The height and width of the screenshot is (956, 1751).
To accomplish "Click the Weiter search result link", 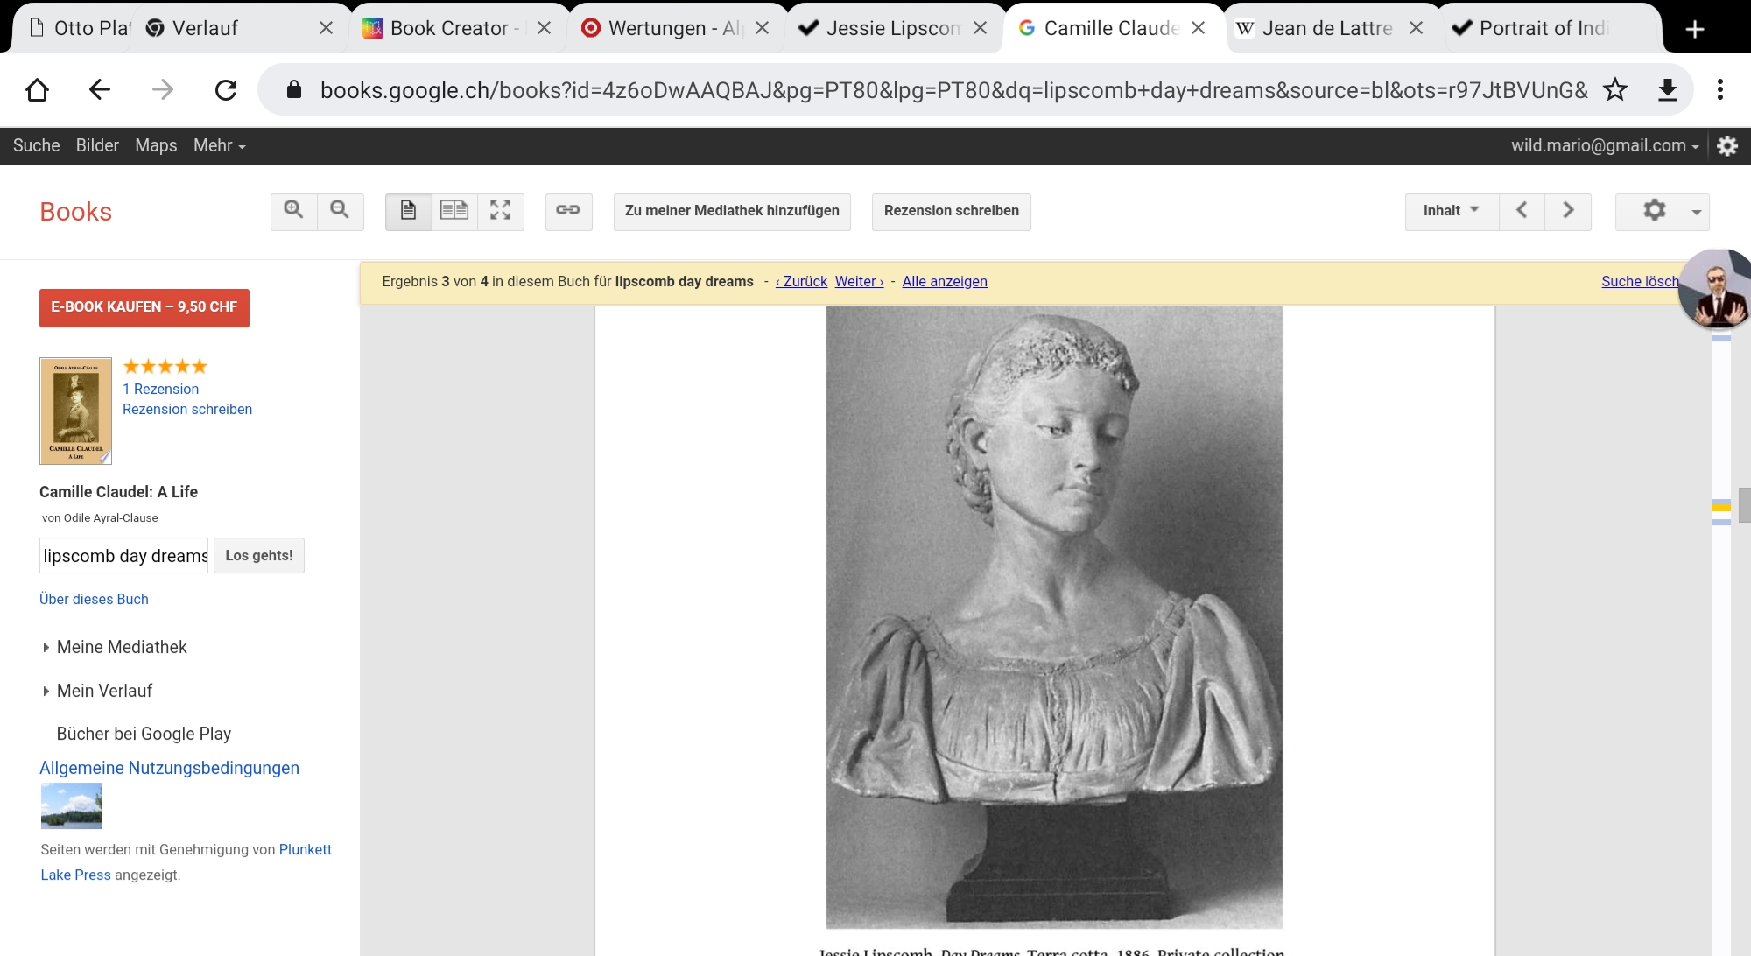I will 859,281.
